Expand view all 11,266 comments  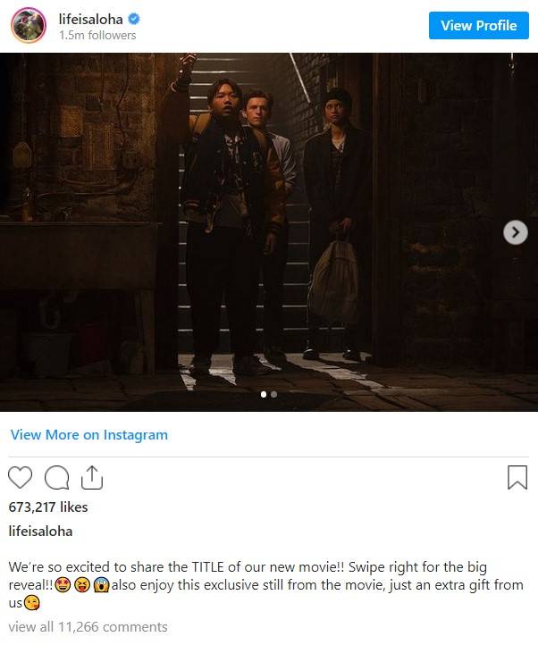(88, 627)
